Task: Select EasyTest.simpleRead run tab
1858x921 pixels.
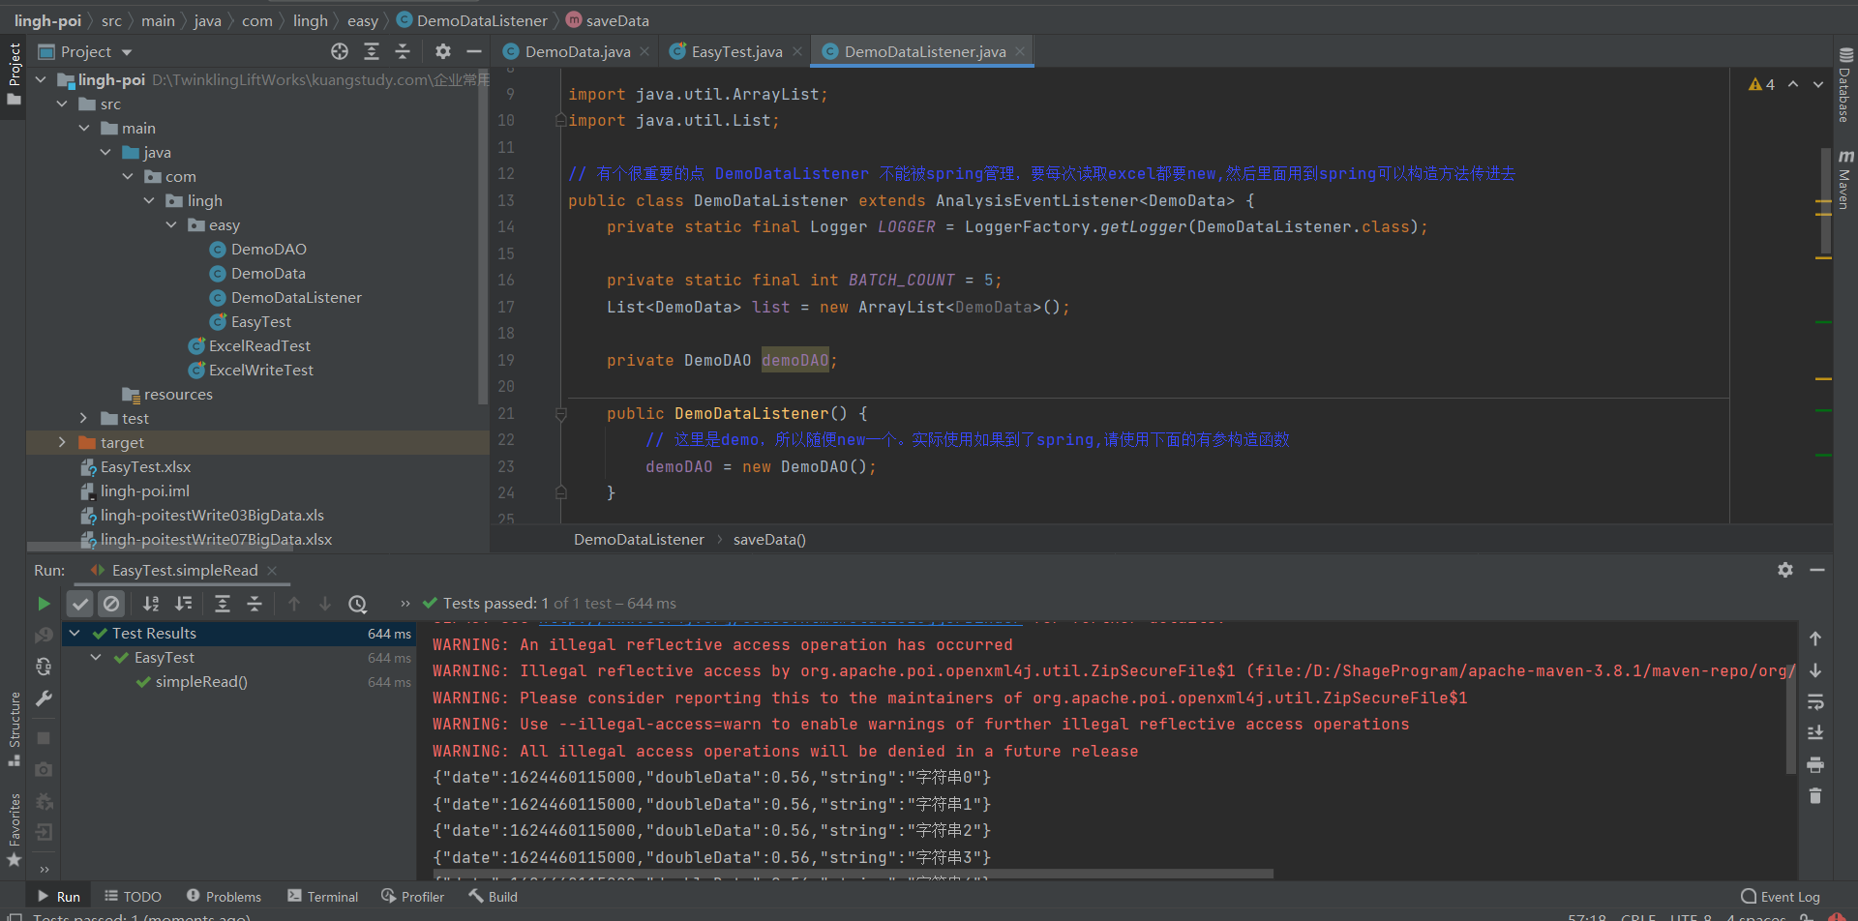Action: point(184,570)
